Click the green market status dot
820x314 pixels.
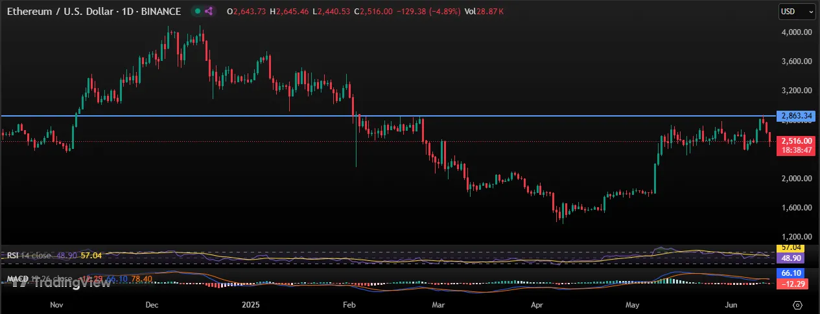(197, 12)
